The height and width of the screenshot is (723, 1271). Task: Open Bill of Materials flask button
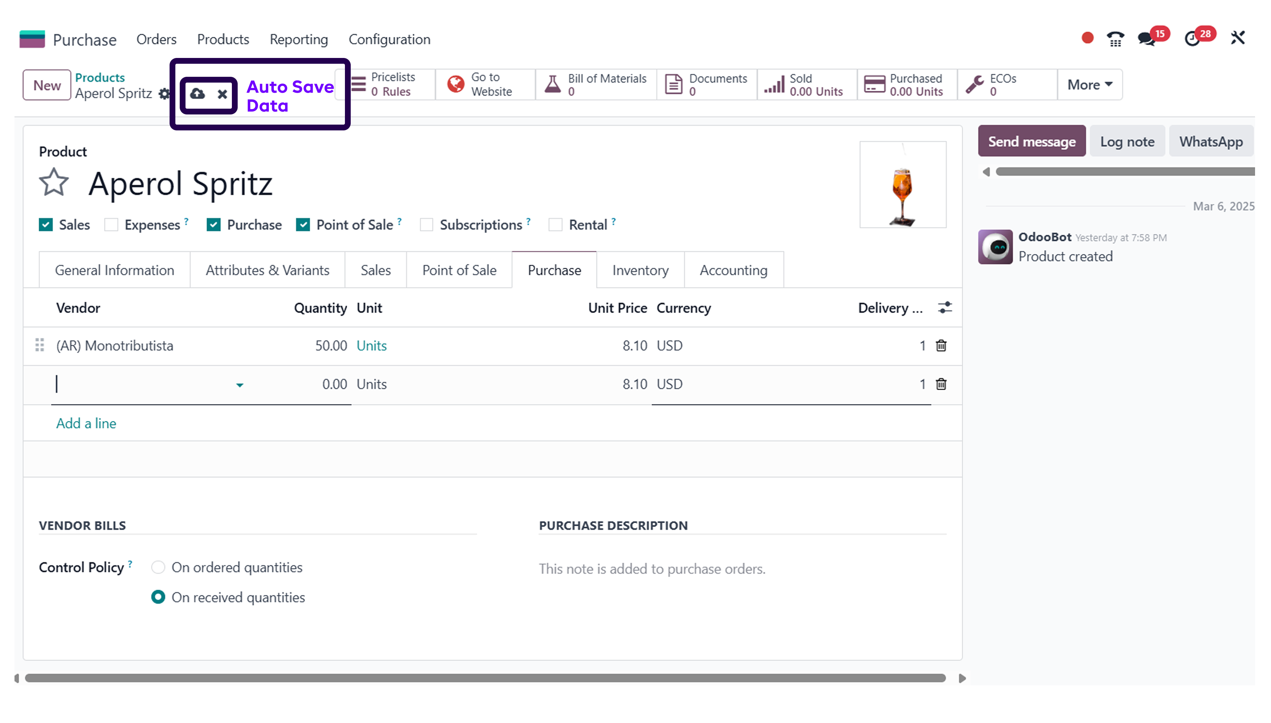pos(596,84)
